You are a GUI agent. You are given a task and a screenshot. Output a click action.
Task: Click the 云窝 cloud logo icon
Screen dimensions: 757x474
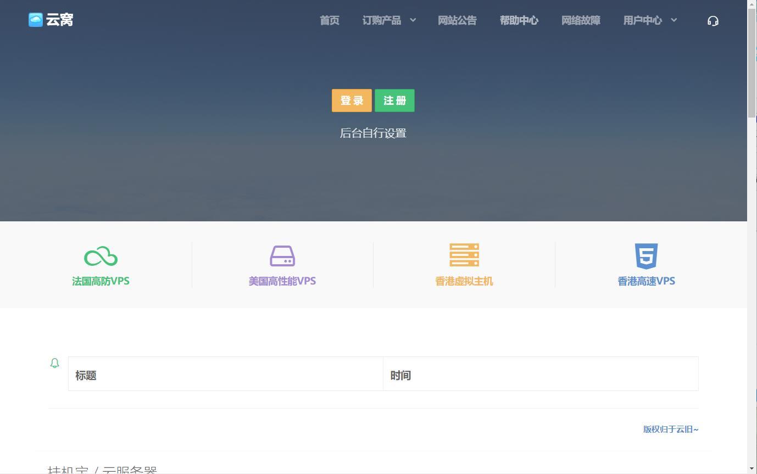tap(36, 20)
